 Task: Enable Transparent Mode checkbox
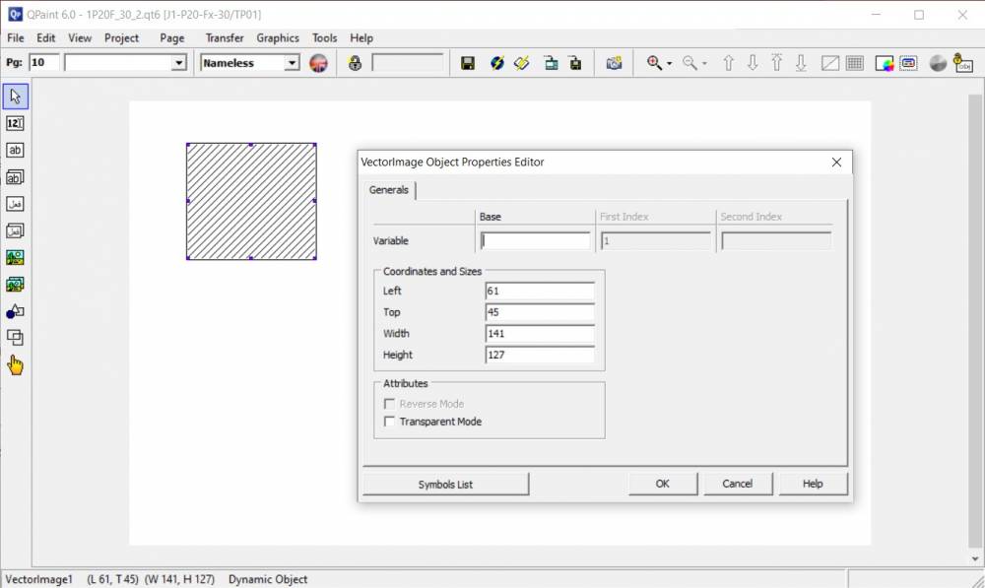pos(390,422)
